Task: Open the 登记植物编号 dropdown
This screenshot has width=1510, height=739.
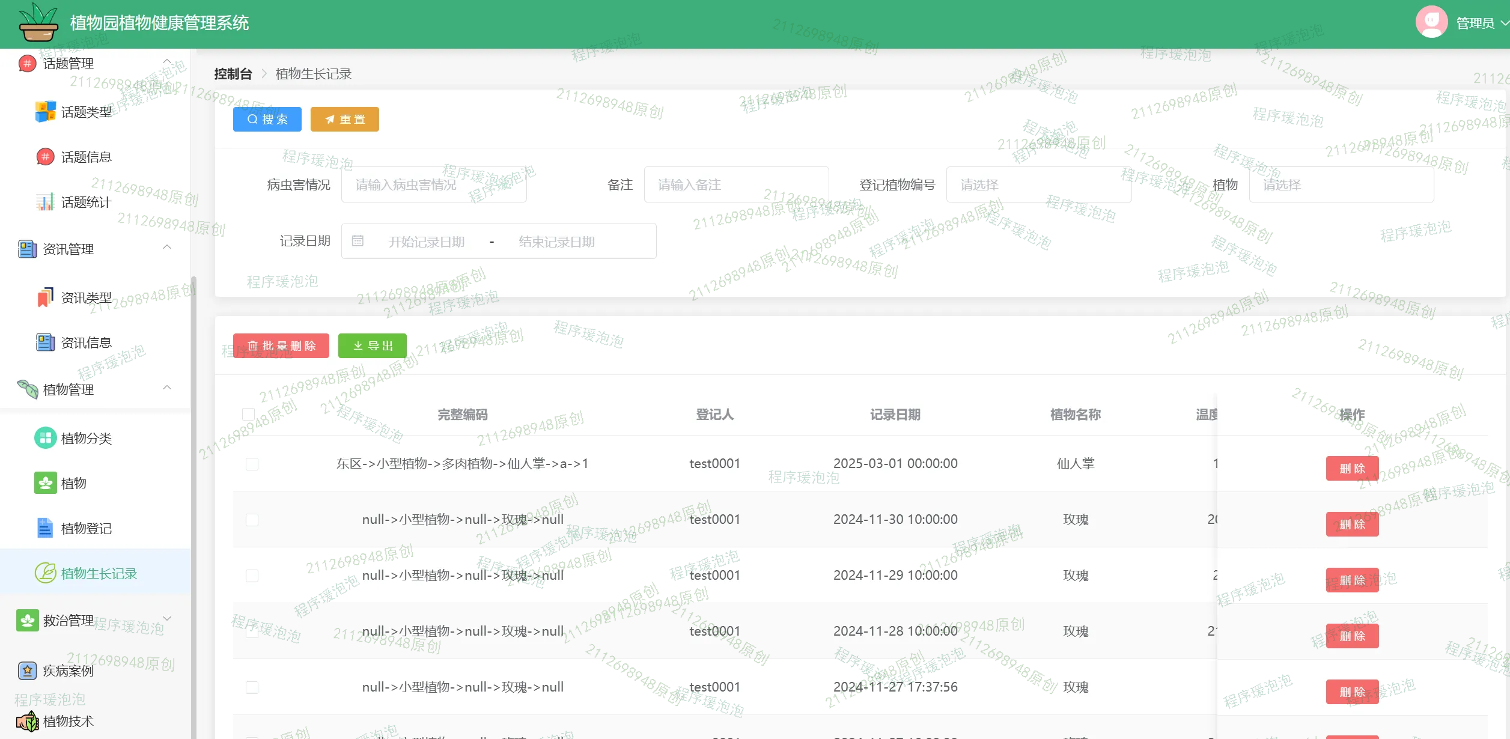Action: pyautogui.click(x=1038, y=185)
